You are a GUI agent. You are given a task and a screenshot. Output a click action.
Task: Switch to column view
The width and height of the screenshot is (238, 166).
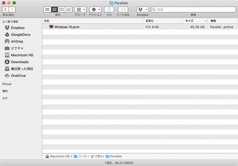(62, 10)
